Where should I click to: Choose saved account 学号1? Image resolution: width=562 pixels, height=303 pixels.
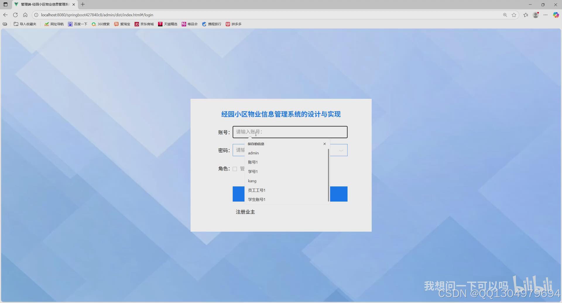(287, 172)
